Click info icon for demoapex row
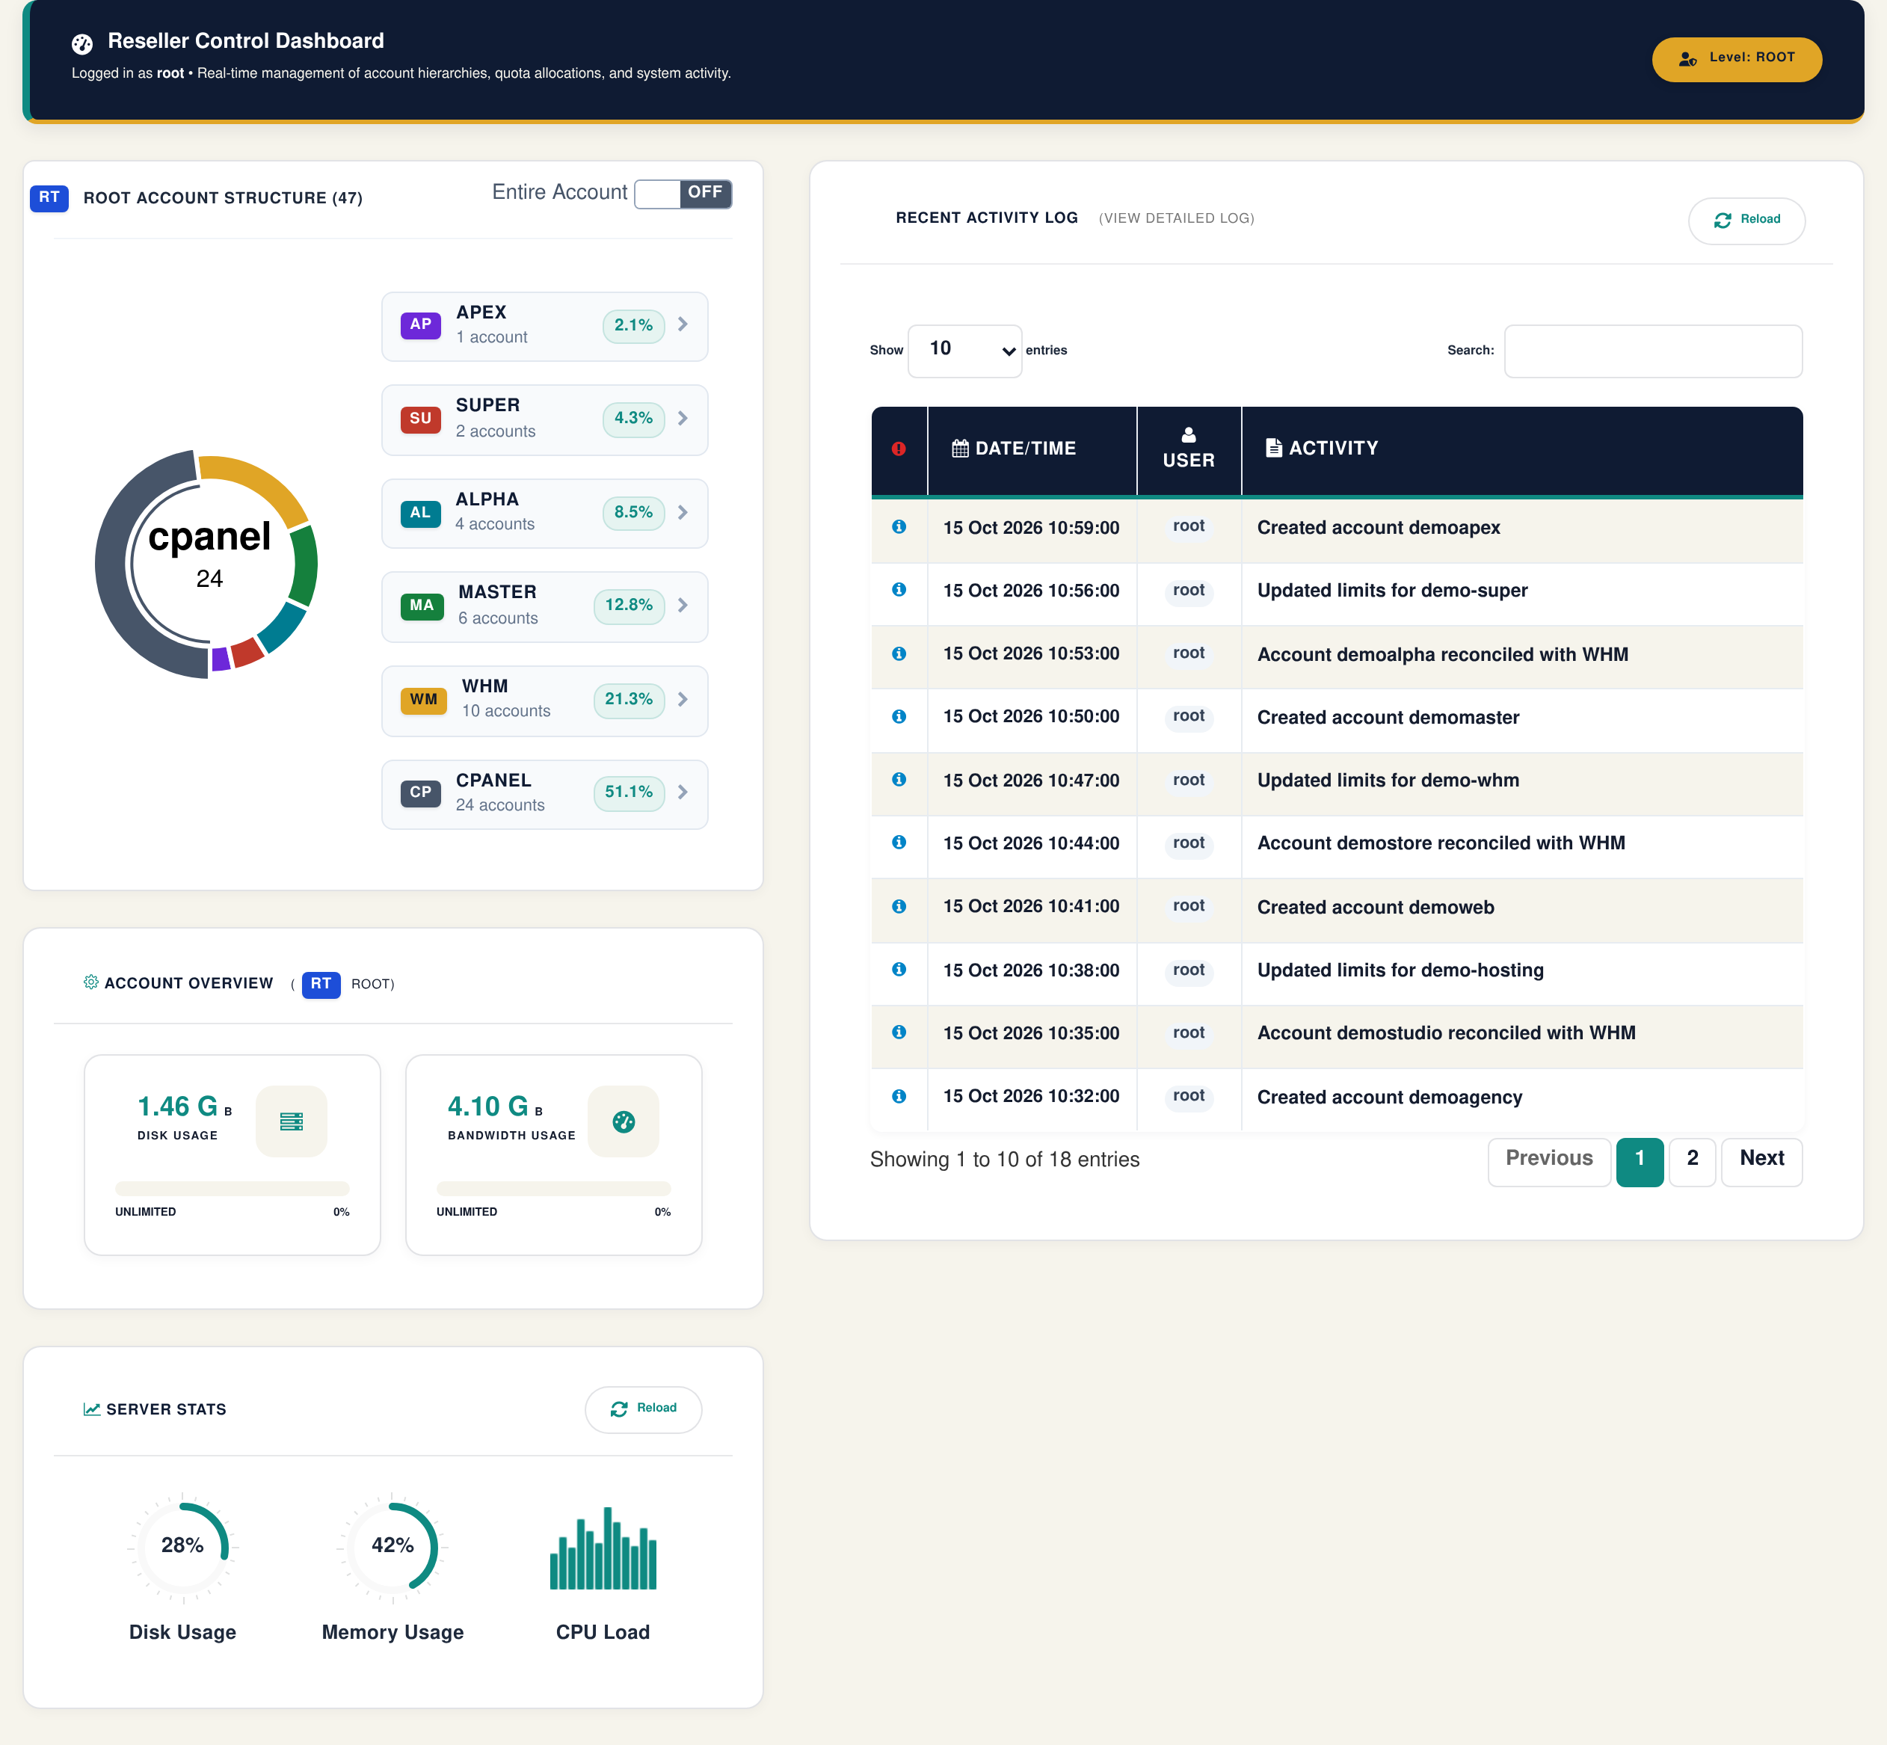The width and height of the screenshot is (1887, 1745). click(x=899, y=527)
